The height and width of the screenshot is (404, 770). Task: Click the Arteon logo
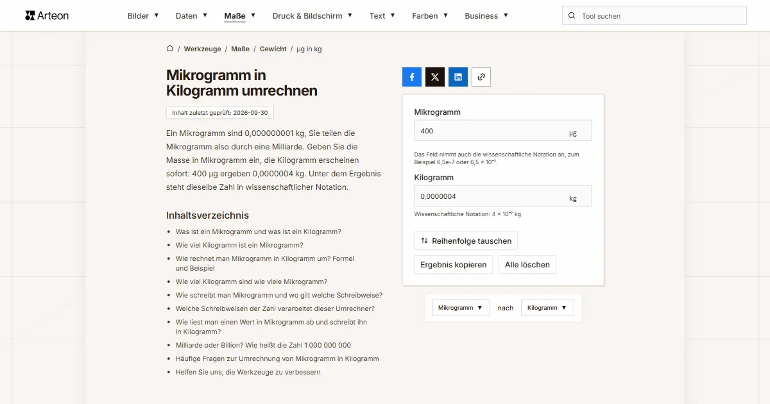tap(47, 15)
